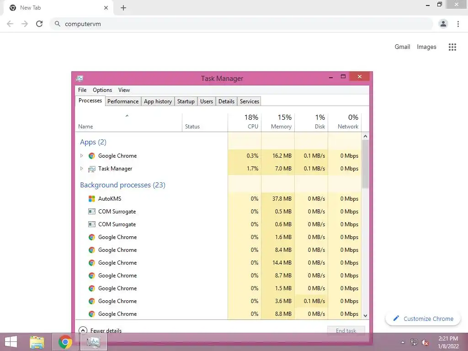Click the address bar showing computervm
The height and width of the screenshot is (351, 468).
point(242,24)
